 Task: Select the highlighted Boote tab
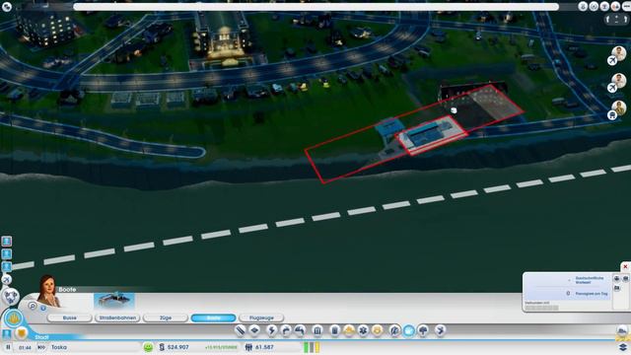pyautogui.click(x=213, y=318)
